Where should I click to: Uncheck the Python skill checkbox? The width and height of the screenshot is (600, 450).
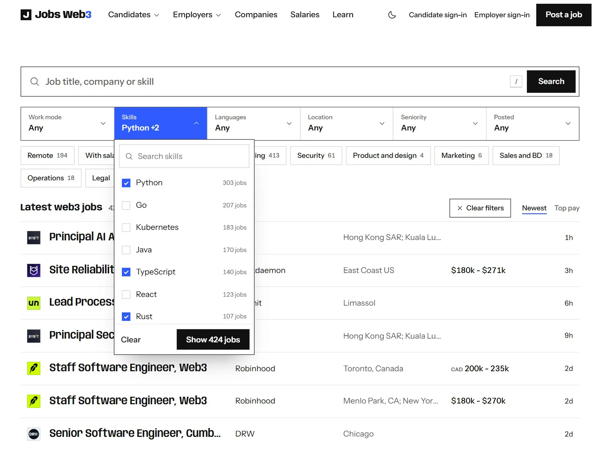point(126,183)
